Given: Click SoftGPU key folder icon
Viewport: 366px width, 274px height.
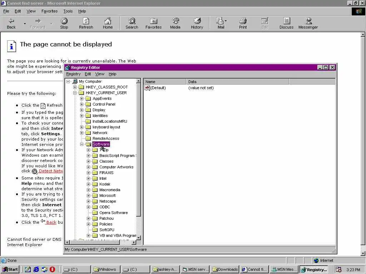Looking at the screenshot, I should click(95, 230).
